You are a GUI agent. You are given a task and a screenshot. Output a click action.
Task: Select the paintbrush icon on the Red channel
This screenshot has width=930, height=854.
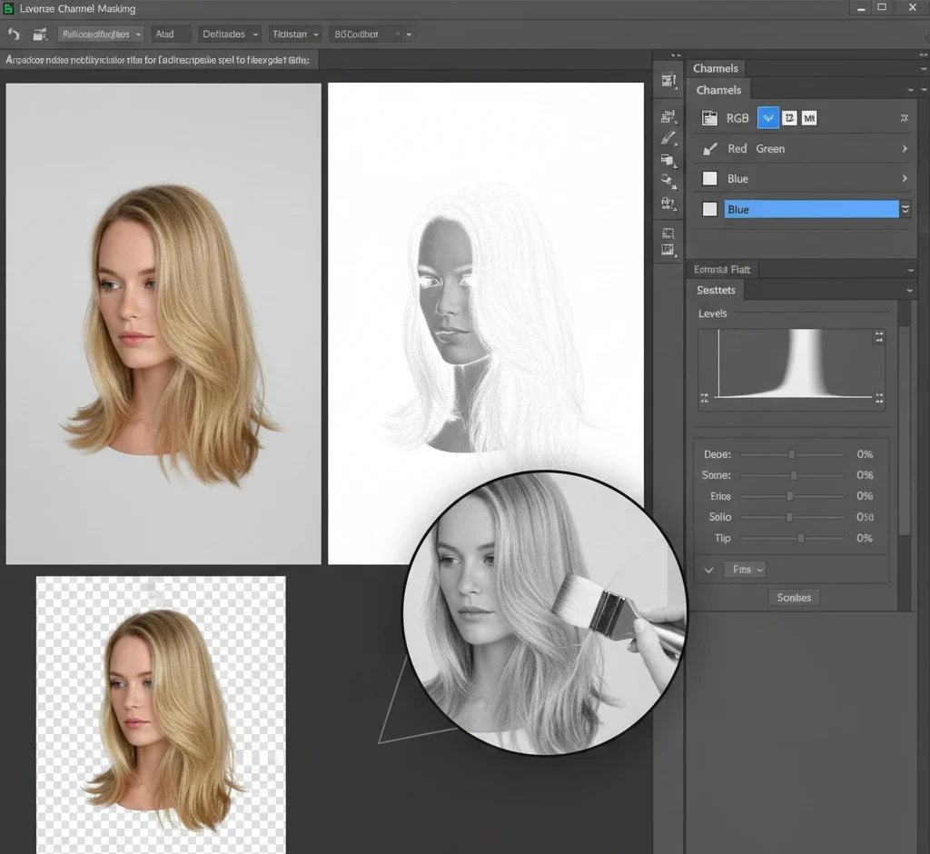click(711, 148)
